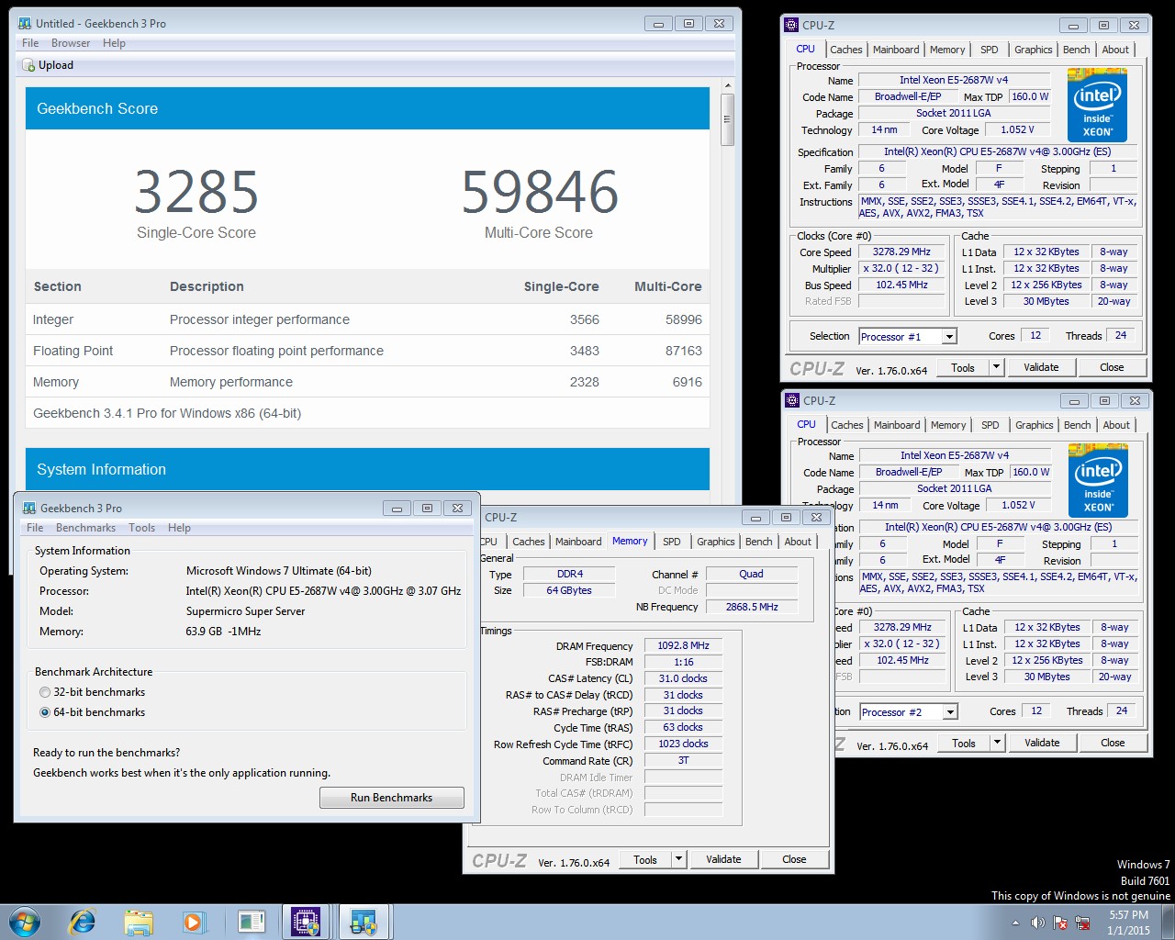Click the Action Center flag tray icon
Image resolution: width=1175 pixels, height=940 pixels.
coord(1060,923)
